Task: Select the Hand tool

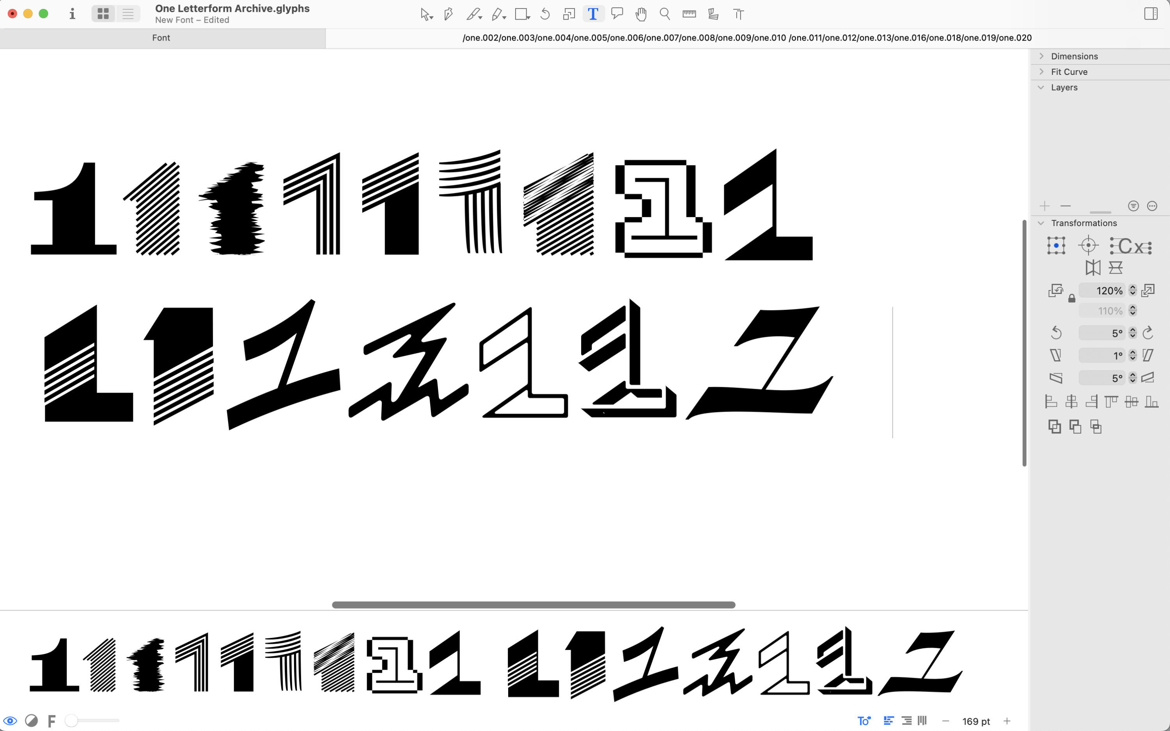Action: pos(641,14)
